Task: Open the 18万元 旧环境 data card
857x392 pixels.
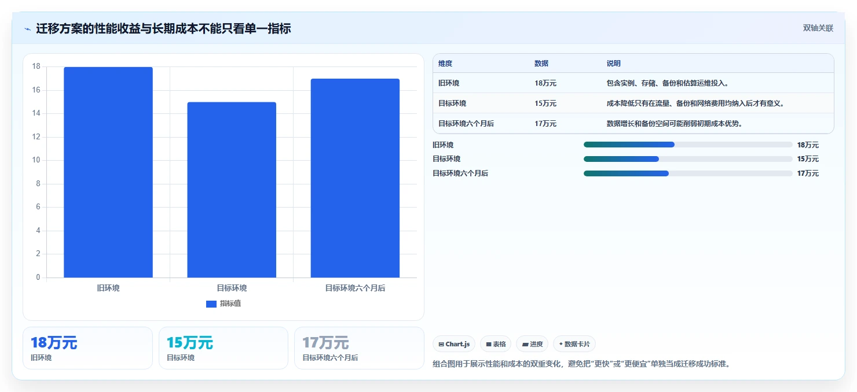Action: tap(87, 348)
